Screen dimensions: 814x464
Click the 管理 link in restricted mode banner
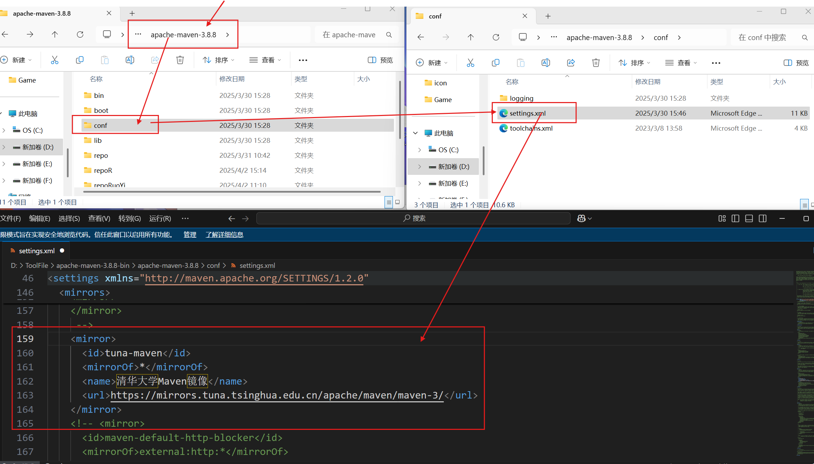pyautogui.click(x=190, y=234)
